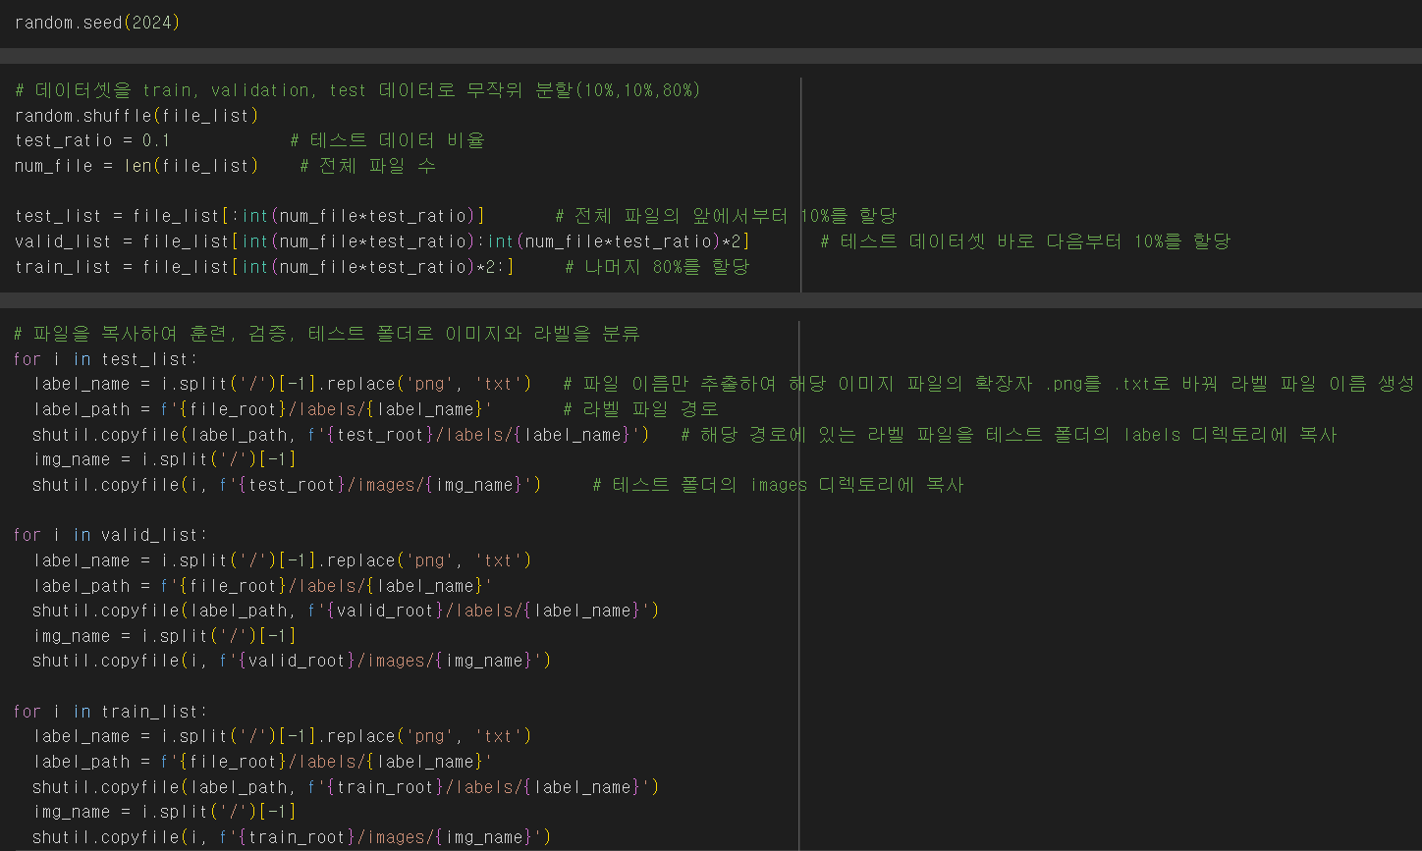
Task: Click the num_file = len(file_list) statement
Action: [x=137, y=166]
